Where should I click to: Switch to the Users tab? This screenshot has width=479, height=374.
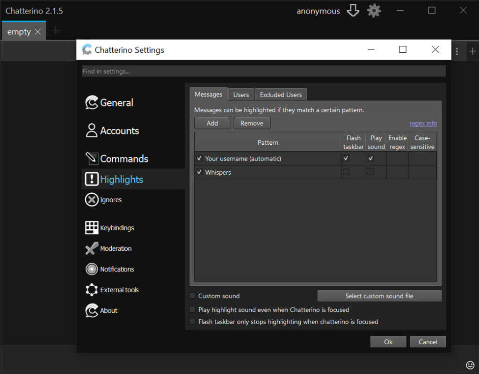point(241,94)
